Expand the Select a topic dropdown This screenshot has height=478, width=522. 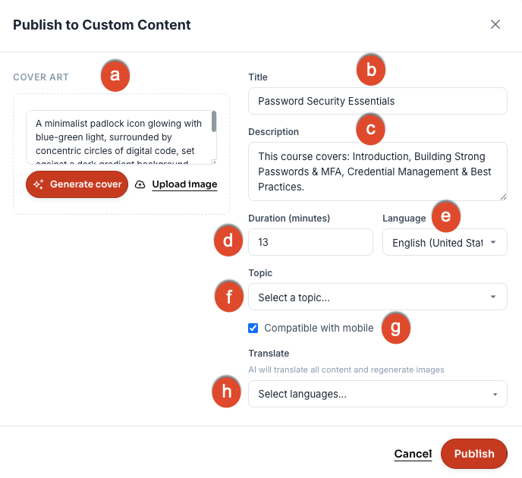(x=378, y=297)
